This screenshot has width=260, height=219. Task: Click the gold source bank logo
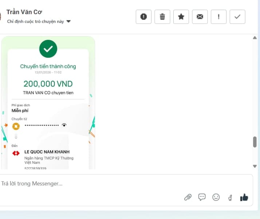pos(16,126)
